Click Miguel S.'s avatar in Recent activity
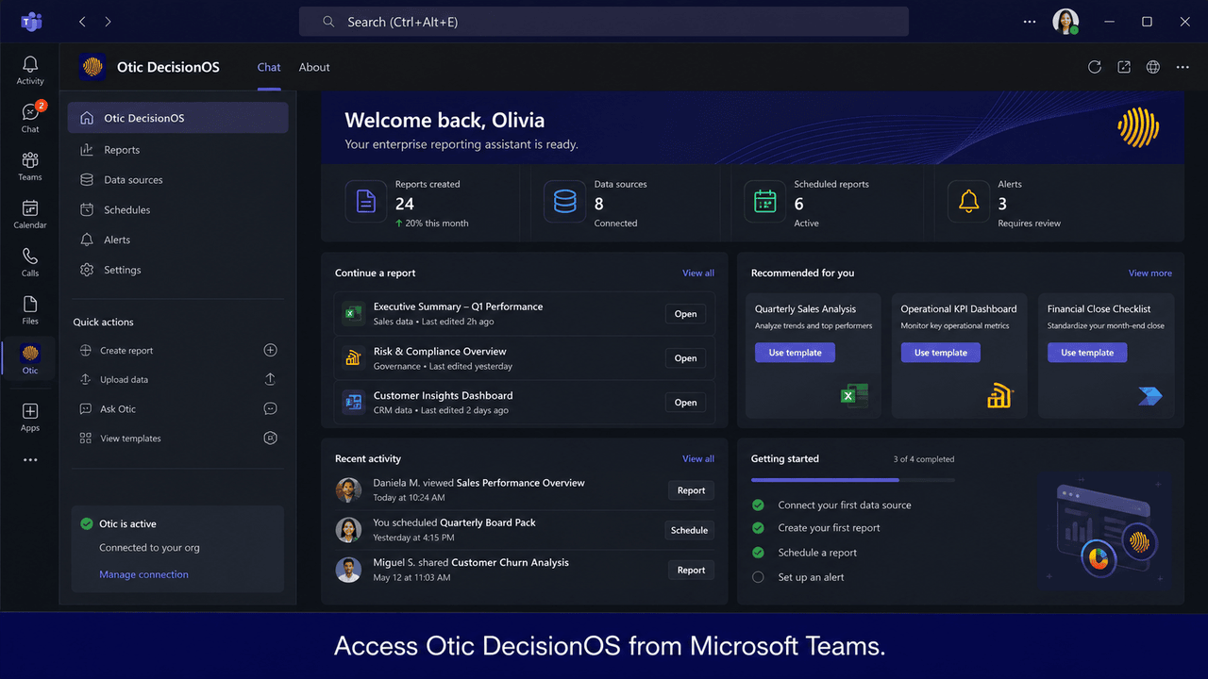The image size is (1208, 679). 348,570
